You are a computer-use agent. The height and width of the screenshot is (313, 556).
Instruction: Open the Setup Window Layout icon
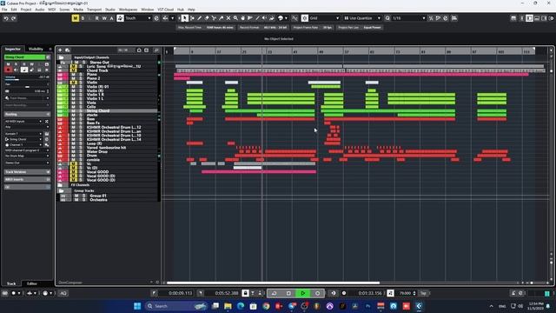click(513, 18)
